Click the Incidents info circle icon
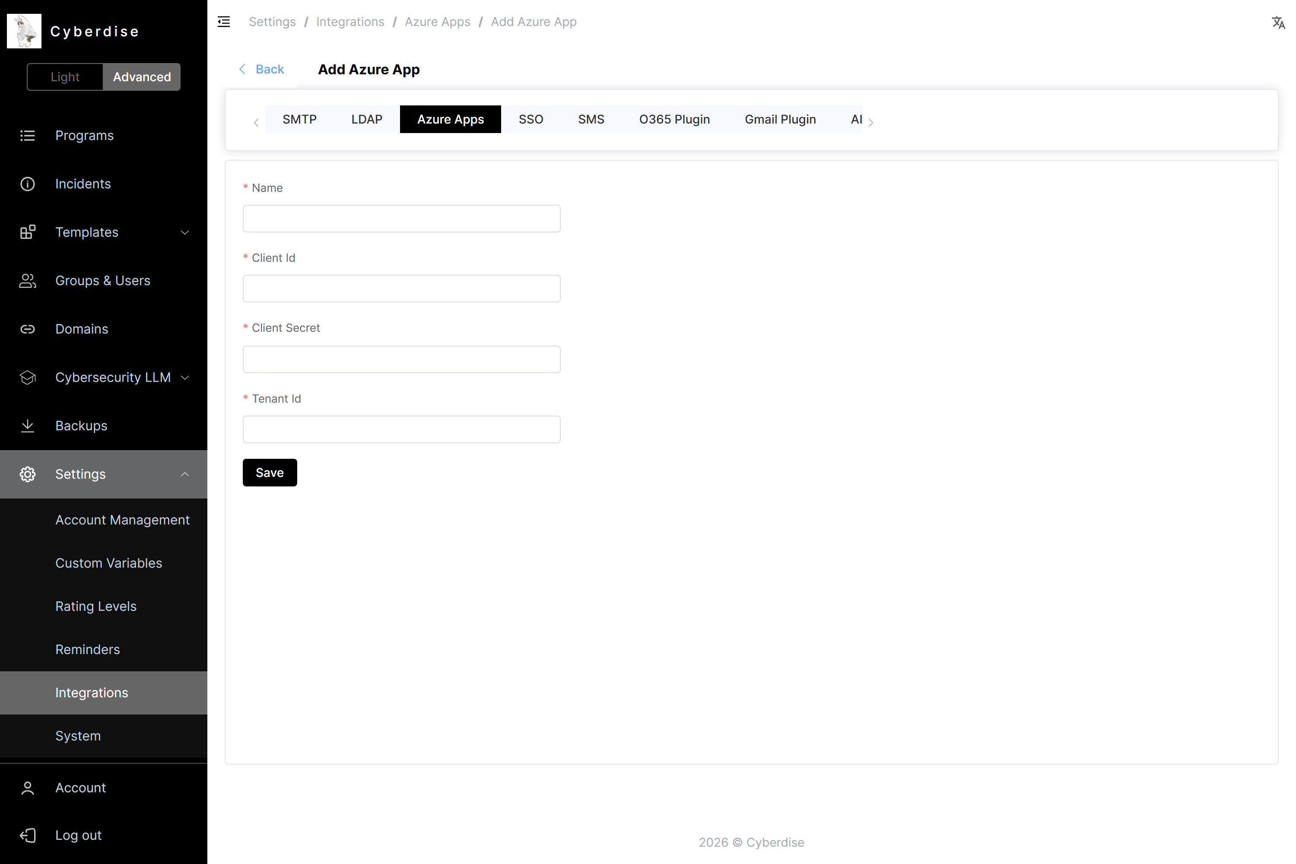This screenshot has width=1296, height=864. (28, 184)
